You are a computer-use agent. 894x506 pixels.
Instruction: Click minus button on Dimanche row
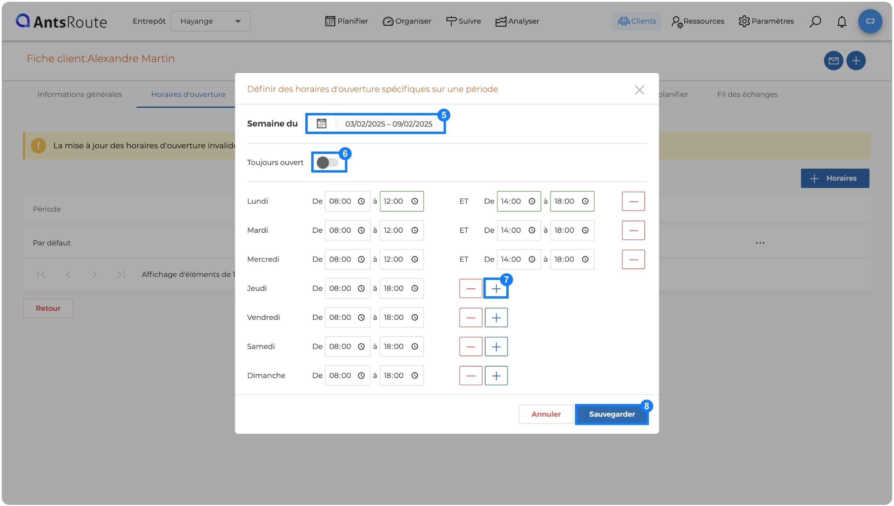[471, 376]
